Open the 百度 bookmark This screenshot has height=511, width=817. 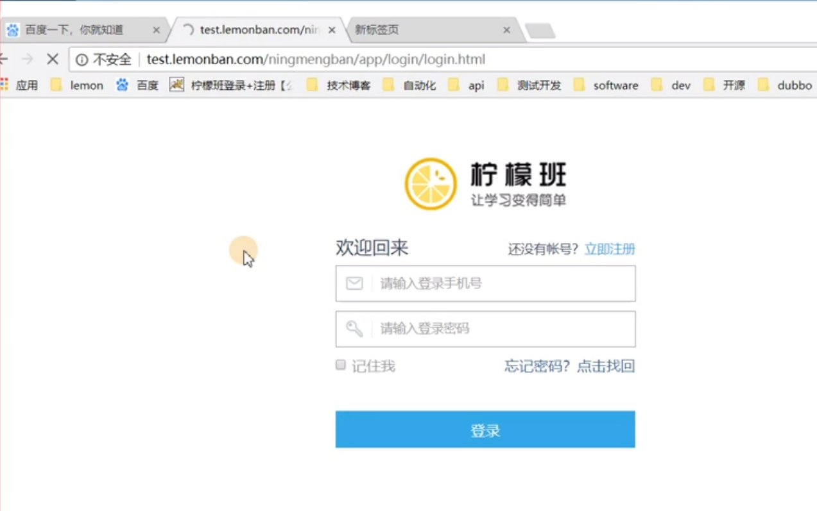coord(137,85)
